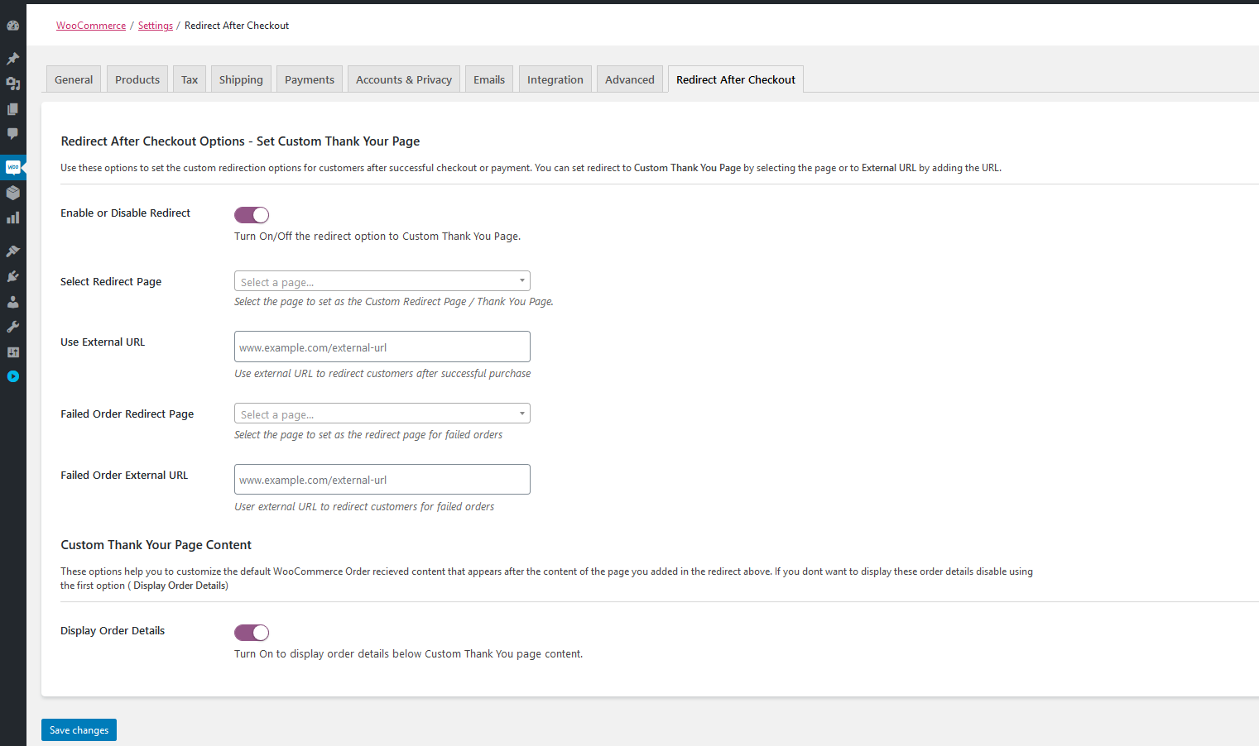Viewport: 1259px width, 746px height.
Task: Switch to the Emails tab
Action: (x=489, y=79)
